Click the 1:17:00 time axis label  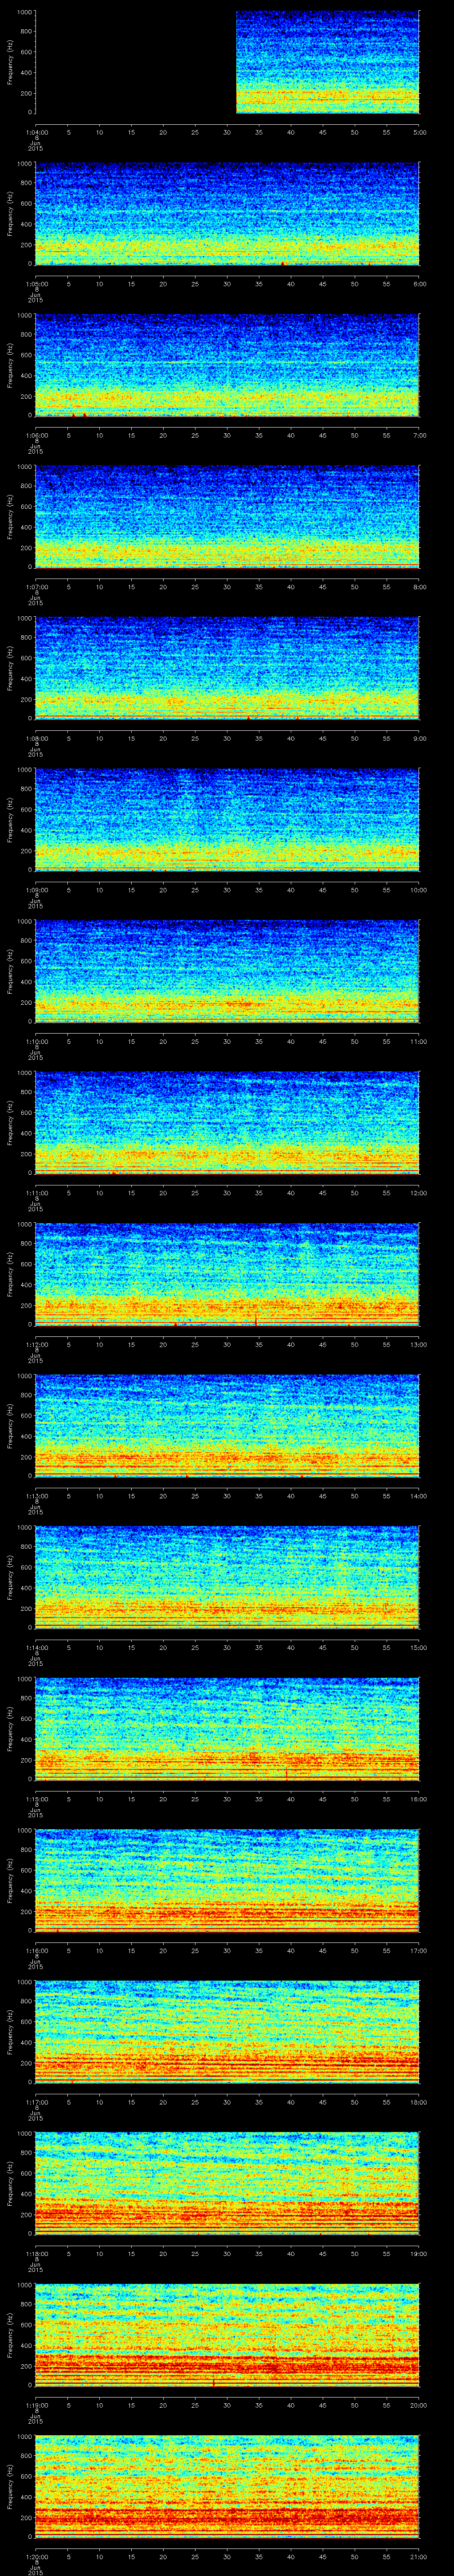[36, 2101]
